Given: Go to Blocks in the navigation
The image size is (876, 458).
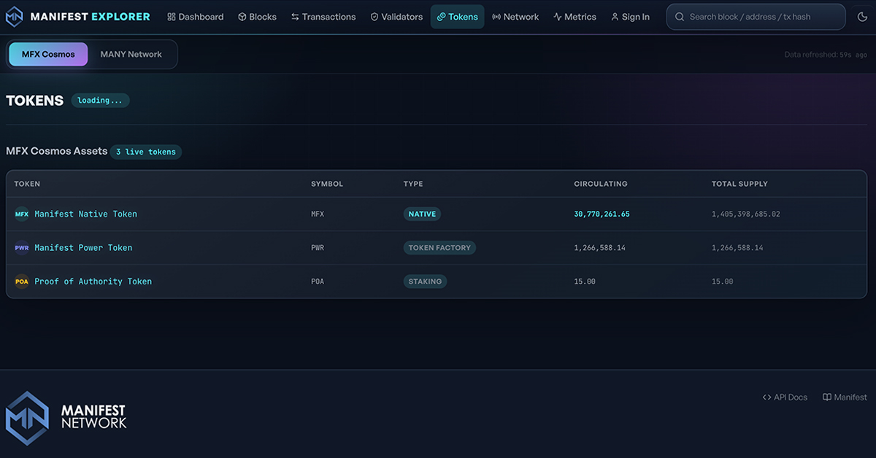Looking at the screenshot, I should [257, 17].
